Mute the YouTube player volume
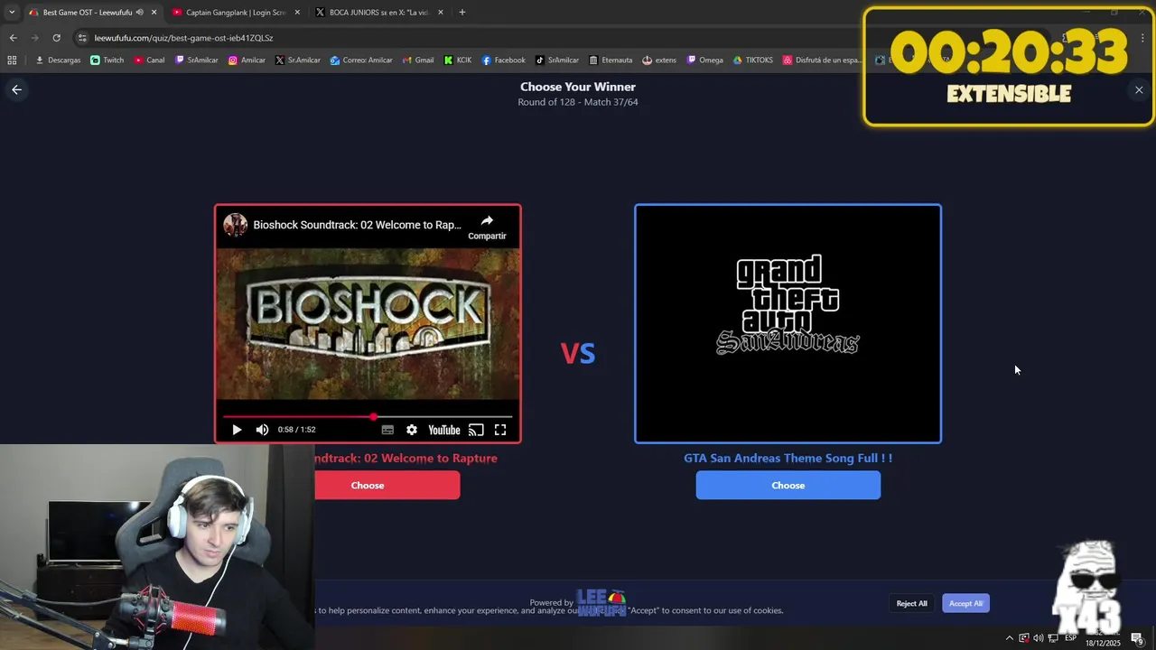1156x650 pixels. (262, 430)
